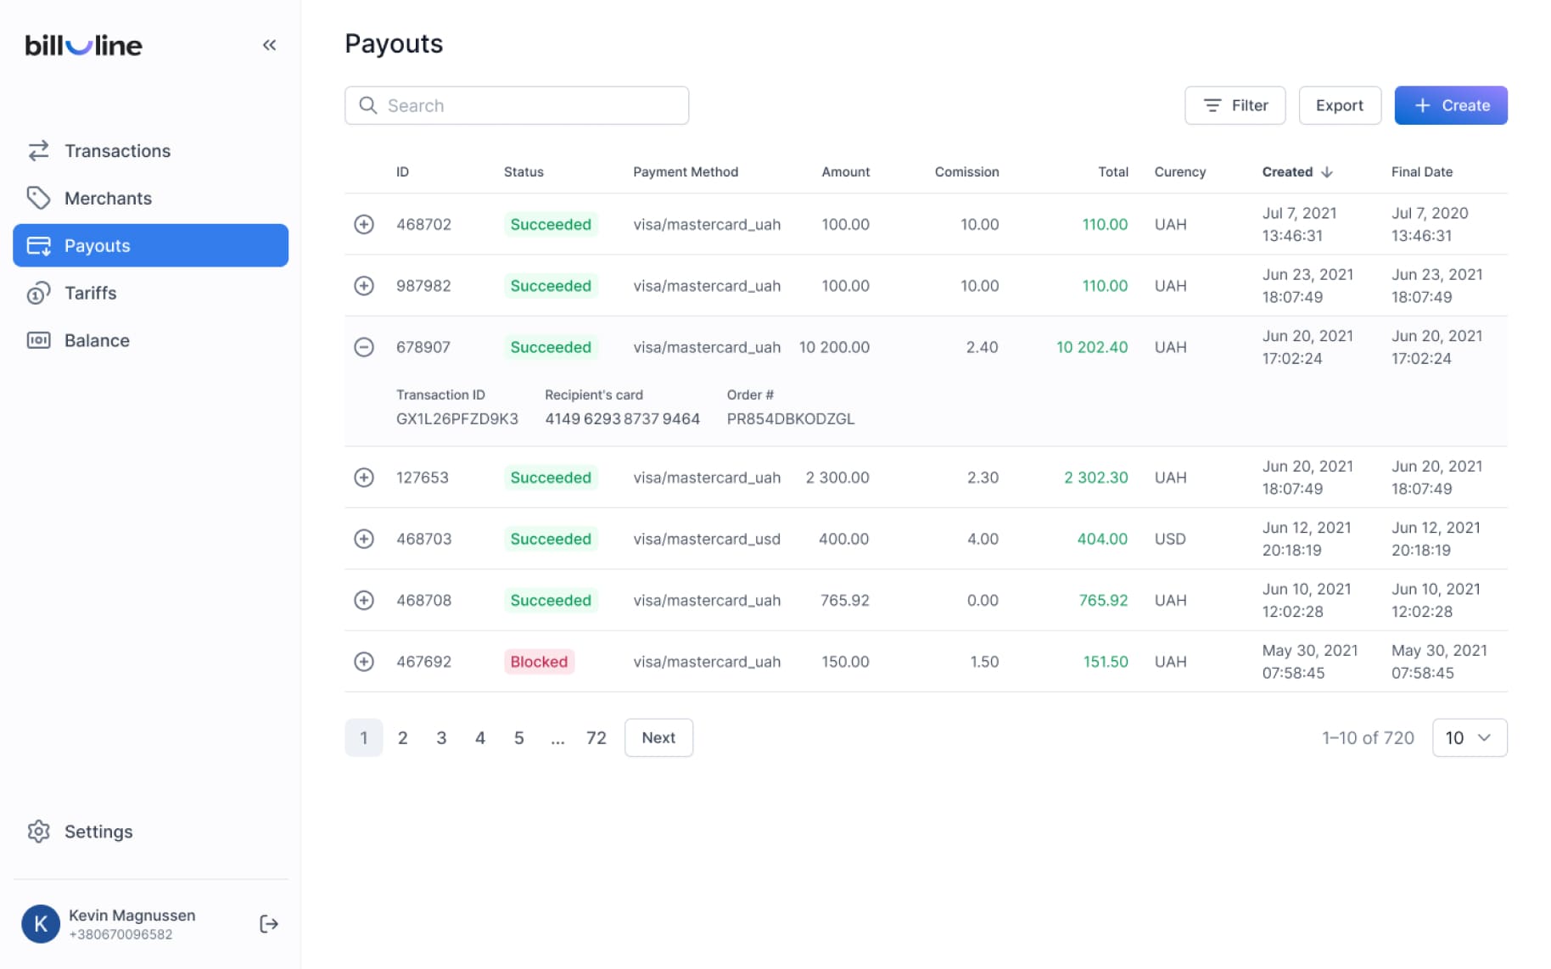Viewport: 1551px width, 969px height.
Task: Click the Export button
Action: (1339, 105)
